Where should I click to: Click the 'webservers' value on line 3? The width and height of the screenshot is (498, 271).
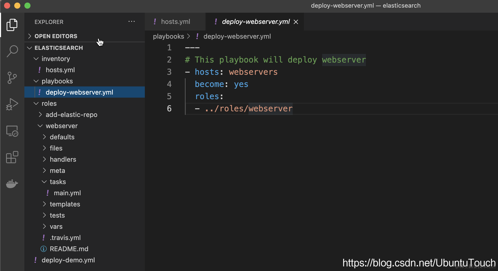click(253, 72)
